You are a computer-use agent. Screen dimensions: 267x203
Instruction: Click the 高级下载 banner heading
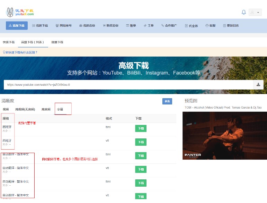(134, 66)
